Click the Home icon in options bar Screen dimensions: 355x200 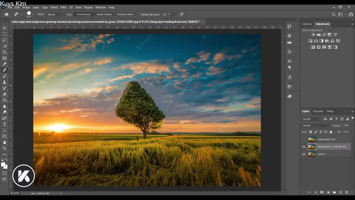[7, 14]
